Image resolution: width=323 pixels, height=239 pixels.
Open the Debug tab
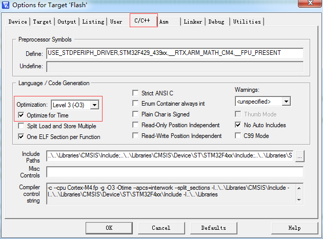click(x=216, y=22)
